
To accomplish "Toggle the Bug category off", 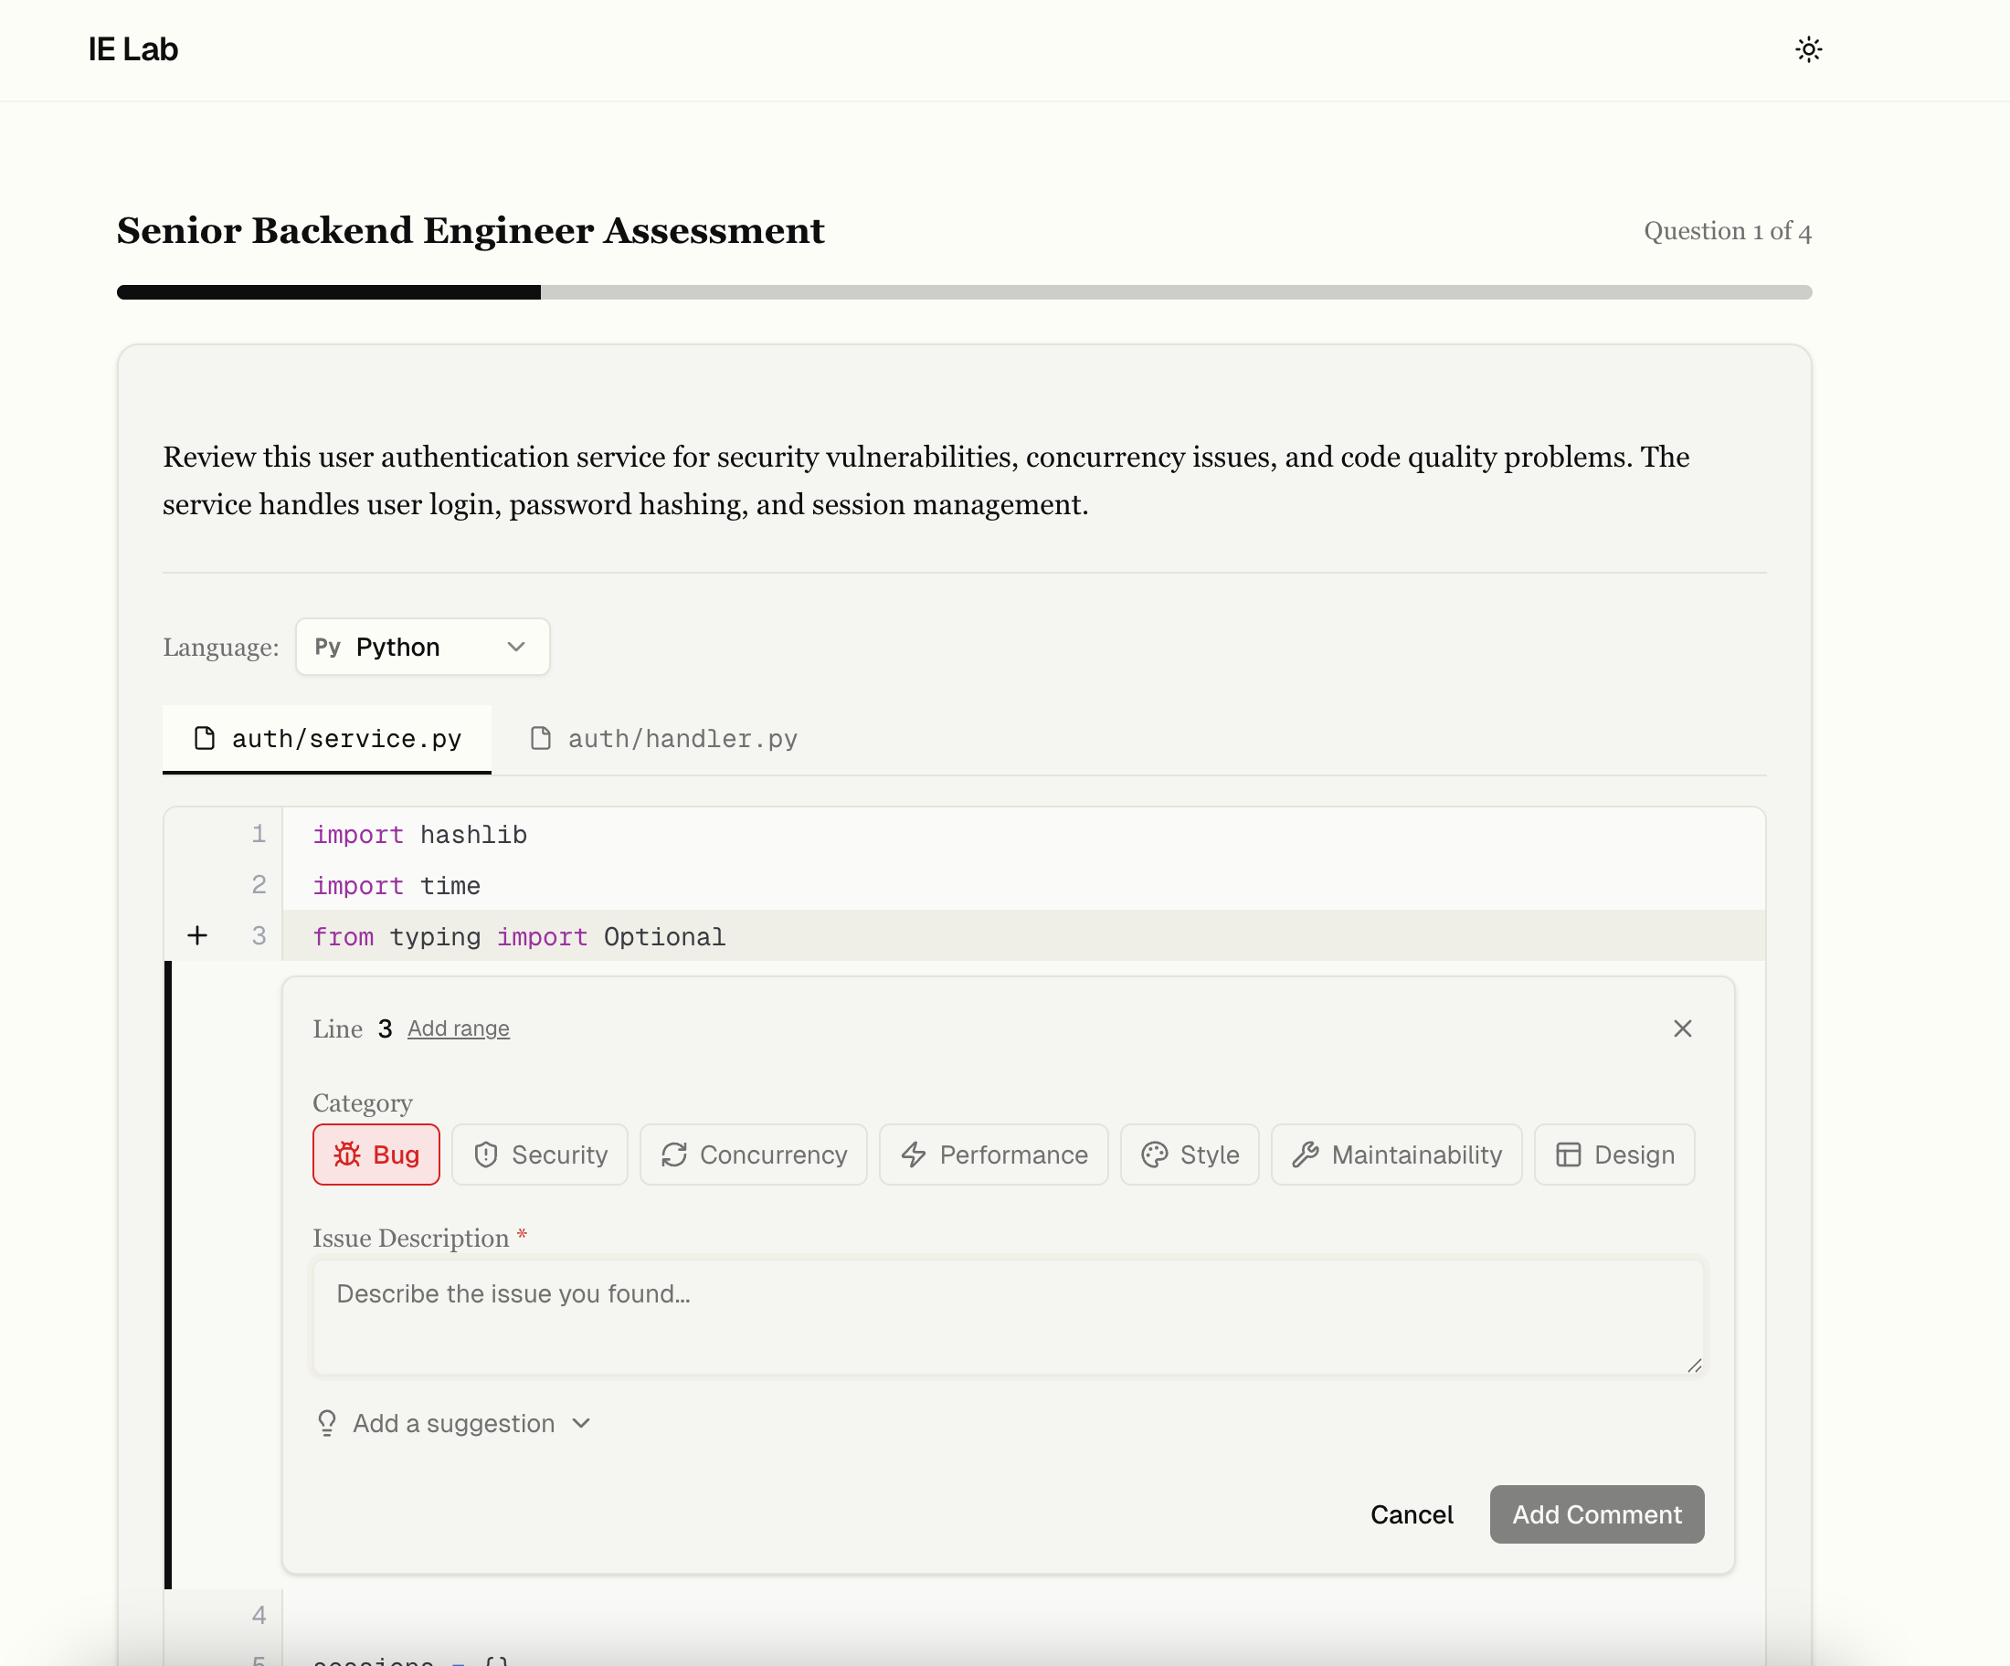I will click(376, 1154).
